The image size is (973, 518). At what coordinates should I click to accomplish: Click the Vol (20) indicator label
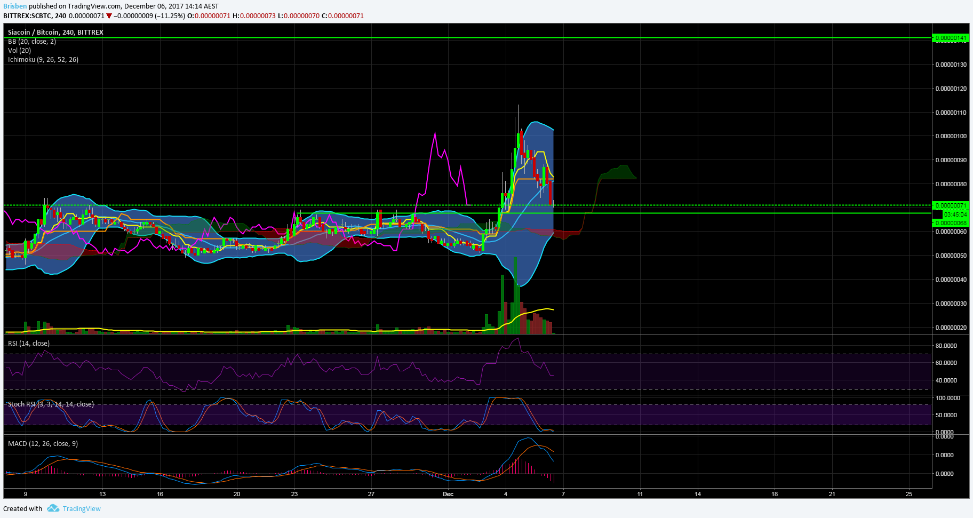point(20,51)
